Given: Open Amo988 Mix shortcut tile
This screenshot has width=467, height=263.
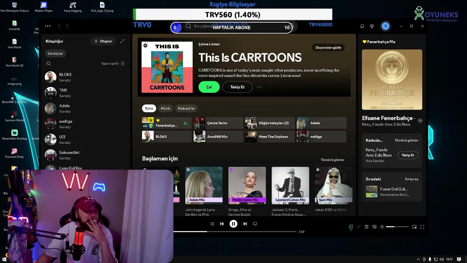Looking at the screenshot, I should click(x=218, y=137).
